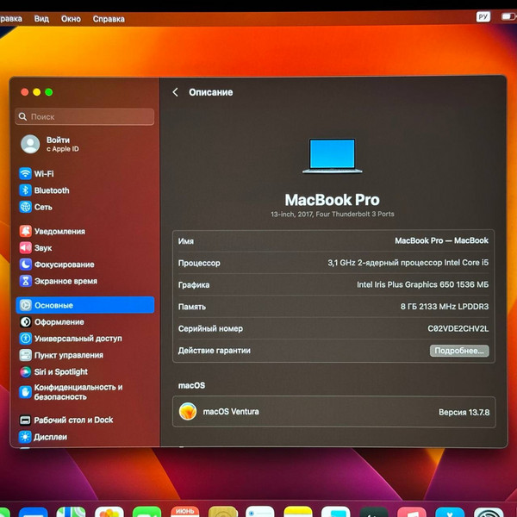Click Подробнее… warranty button

pos(459,351)
